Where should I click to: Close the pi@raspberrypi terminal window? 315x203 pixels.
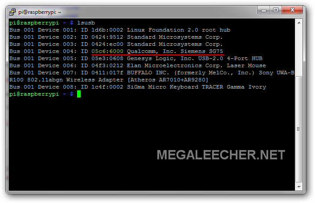[x=292, y=10]
